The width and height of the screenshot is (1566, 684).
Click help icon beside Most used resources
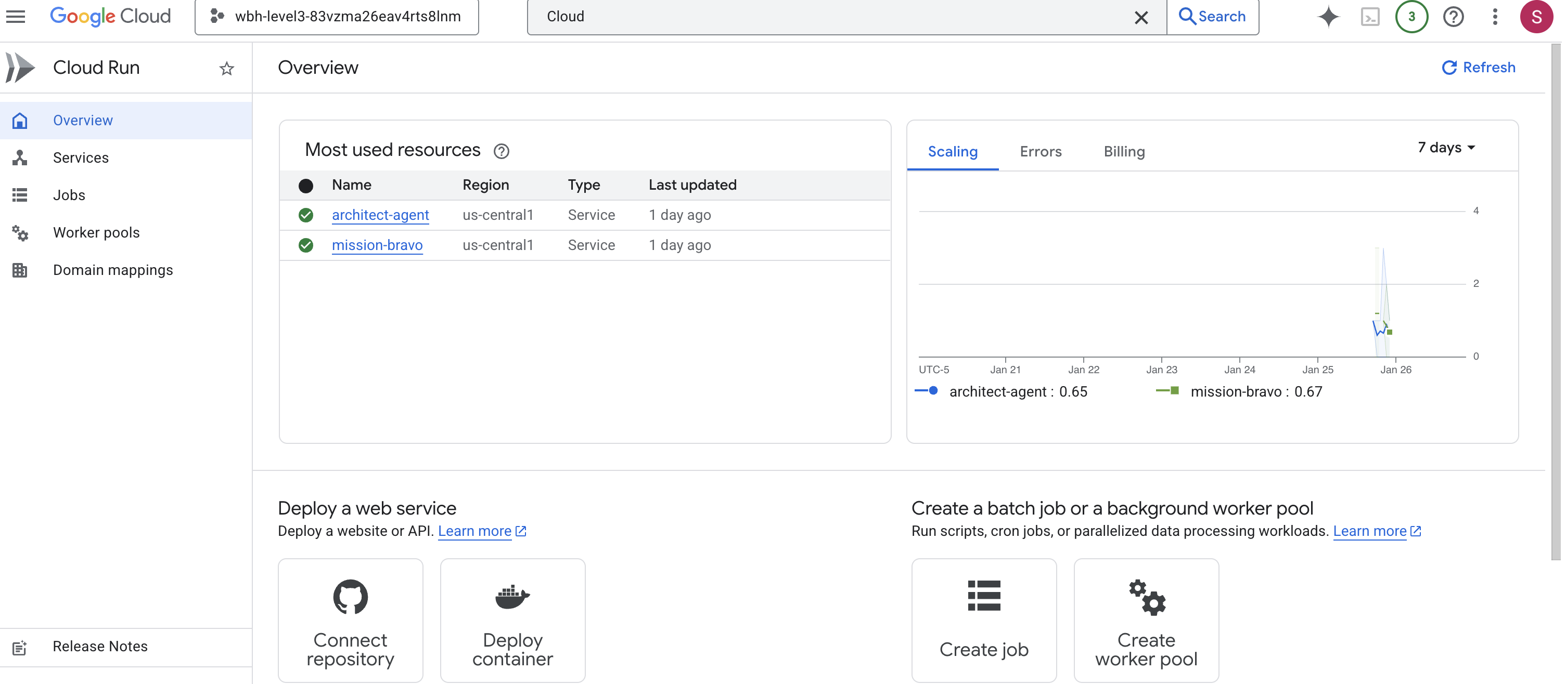coord(501,151)
